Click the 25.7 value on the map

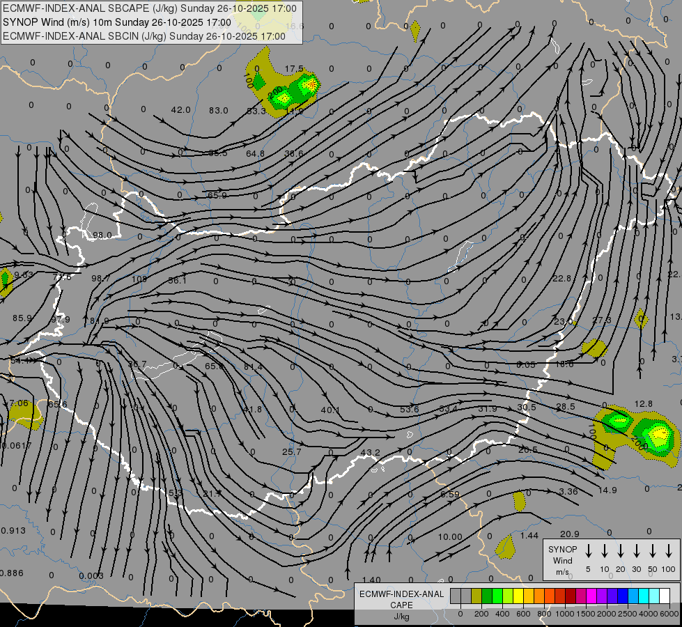(291, 451)
